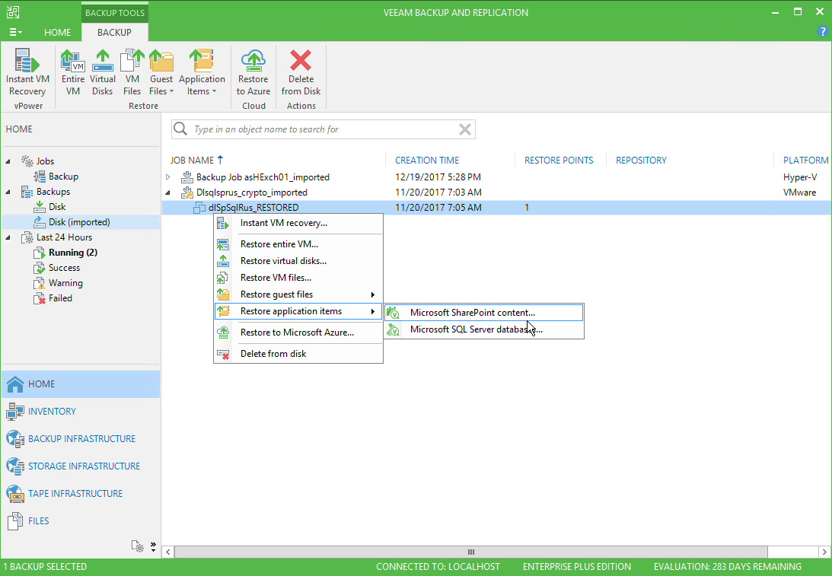Image resolution: width=832 pixels, height=576 pixels.
Task: Click the blue help question mark icon
Action: 823,31
